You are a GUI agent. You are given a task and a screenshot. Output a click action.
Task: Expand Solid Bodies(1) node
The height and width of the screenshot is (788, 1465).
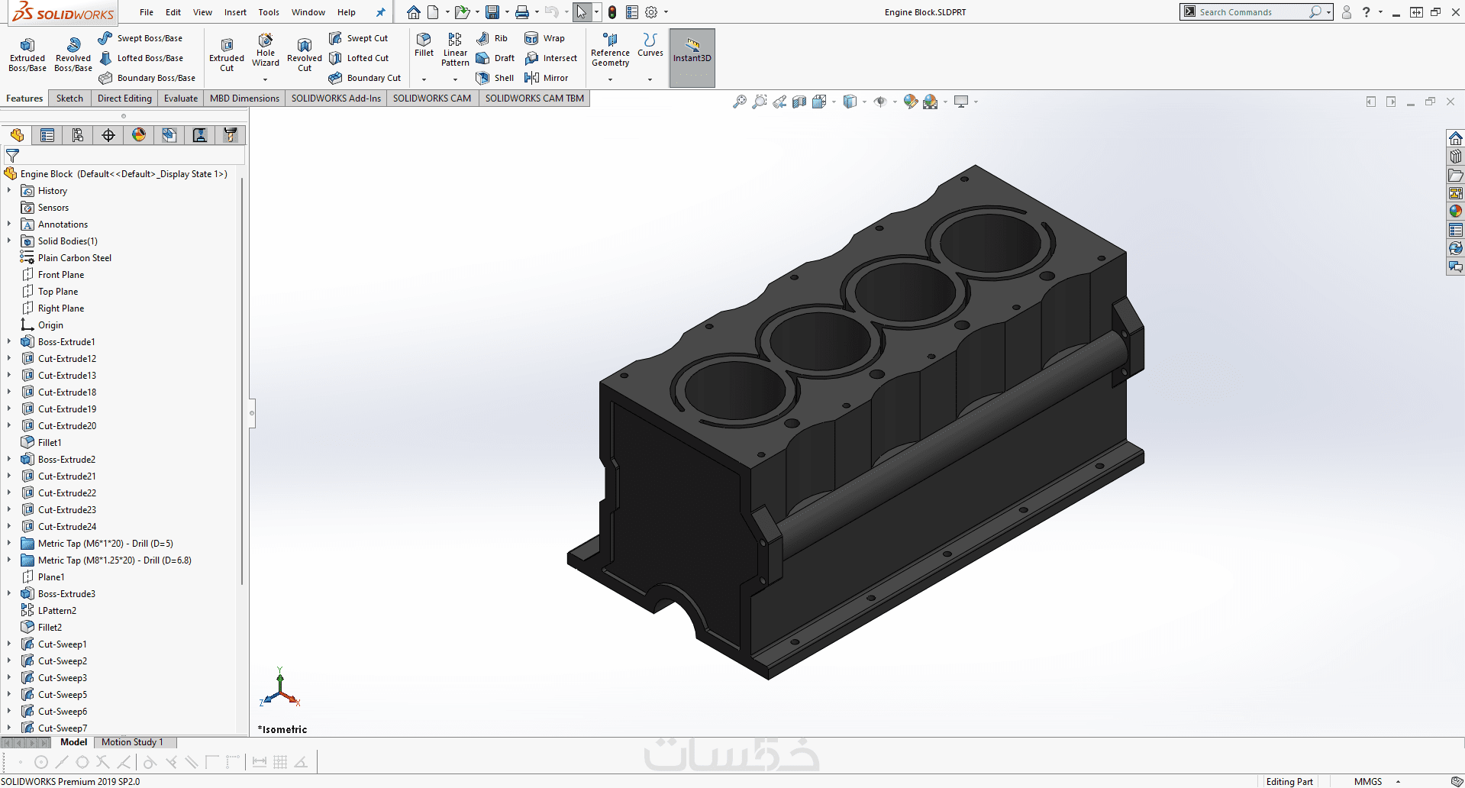(x=9, y=241)
